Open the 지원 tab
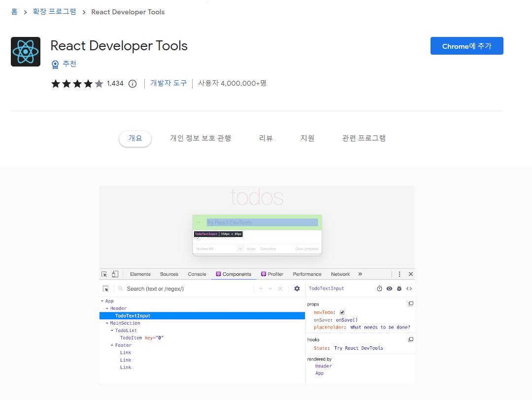Screen dimensions: 532x400 point(307,138)
